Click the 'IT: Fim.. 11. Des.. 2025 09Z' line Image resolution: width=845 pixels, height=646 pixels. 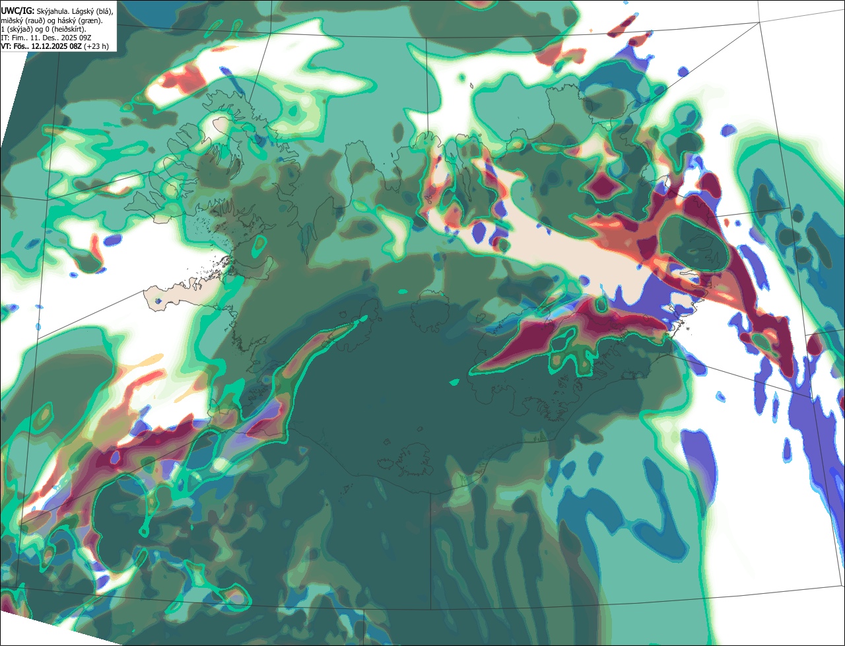[46, 38]
